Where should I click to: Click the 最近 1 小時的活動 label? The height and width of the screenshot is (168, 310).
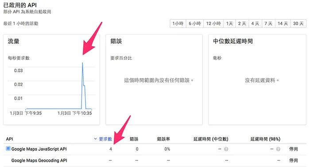(x=21, y=23)
